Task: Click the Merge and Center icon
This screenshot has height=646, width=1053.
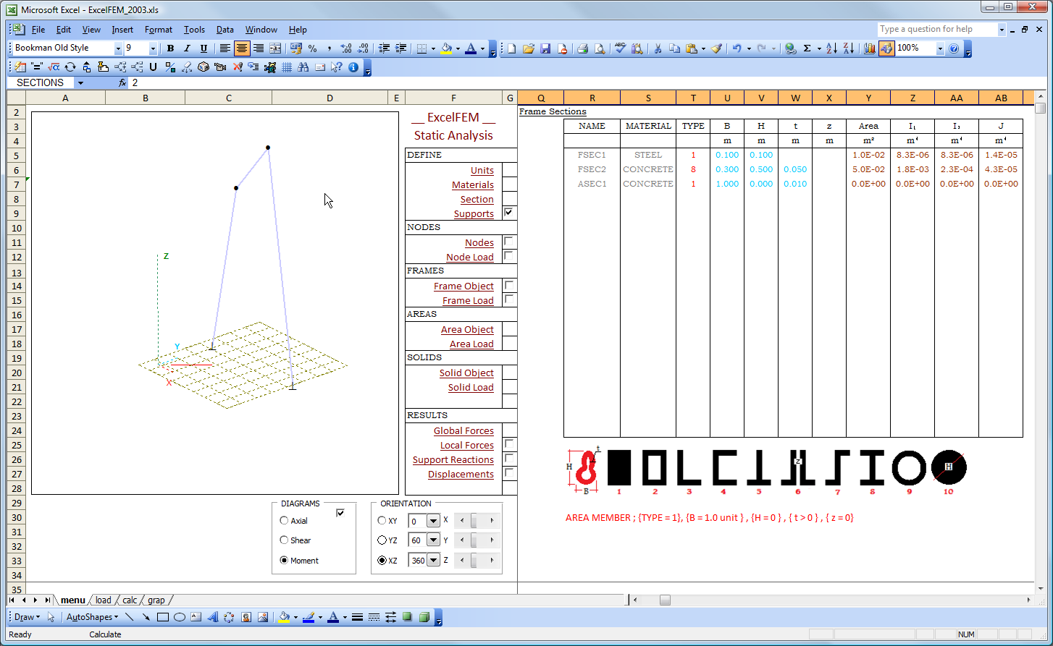Action: pos(275,48)
